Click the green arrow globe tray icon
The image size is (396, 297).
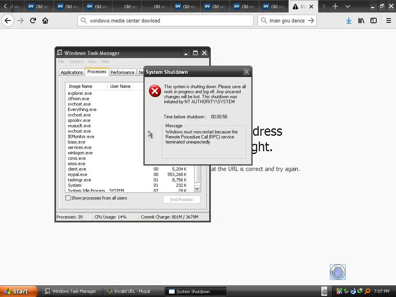[x=360, y=291]
